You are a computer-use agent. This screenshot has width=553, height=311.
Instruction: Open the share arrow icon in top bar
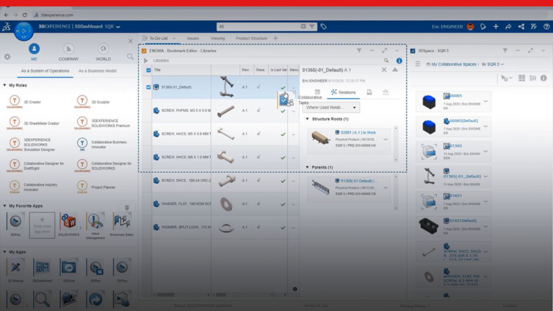tap(508, 26)
